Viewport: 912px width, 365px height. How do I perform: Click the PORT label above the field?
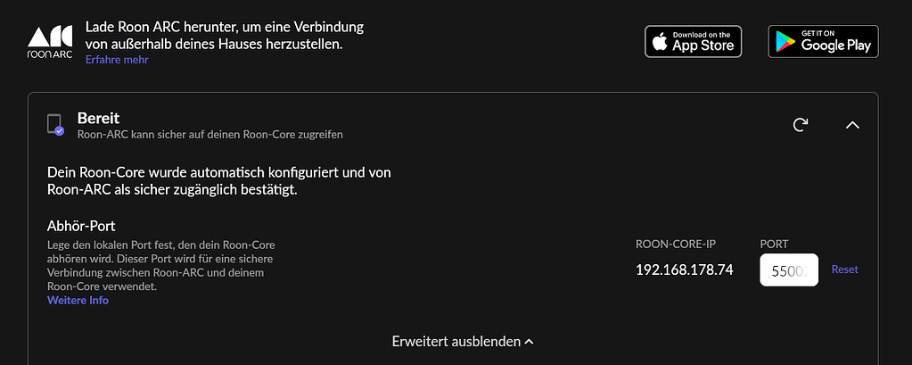[774, 244]
